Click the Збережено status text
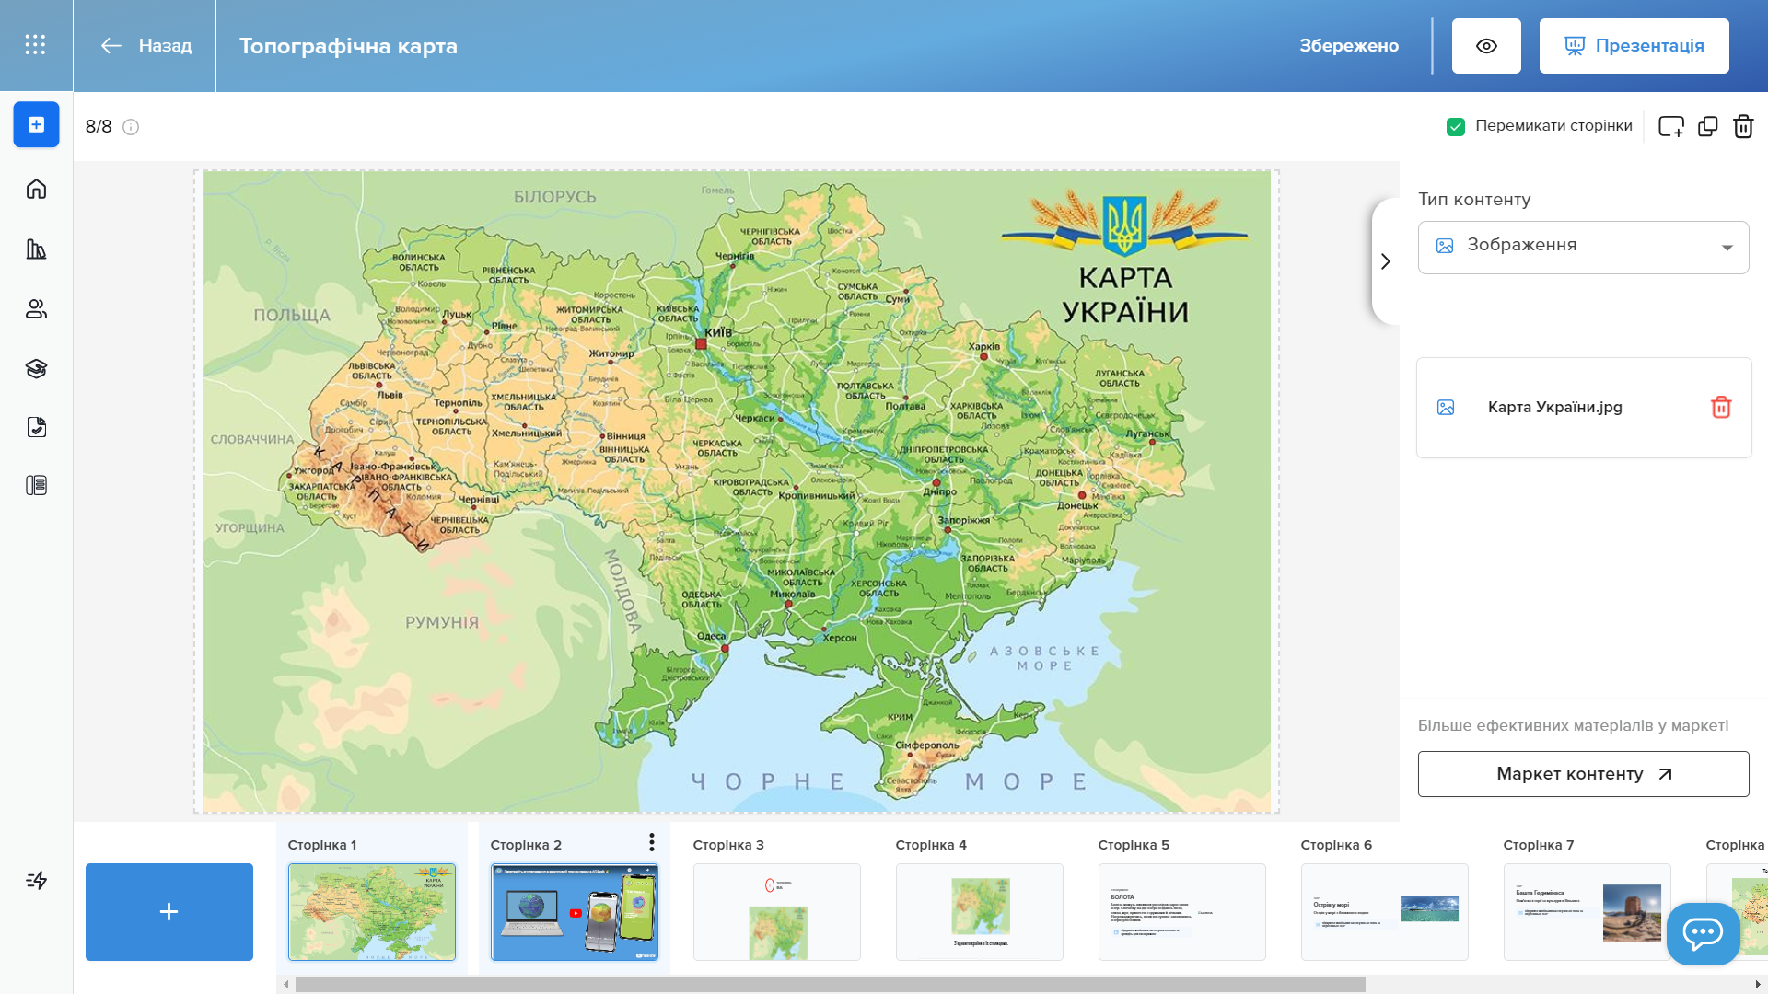Image resolution: width=1768 pixels, height=994 pixels. (1349, 46)
